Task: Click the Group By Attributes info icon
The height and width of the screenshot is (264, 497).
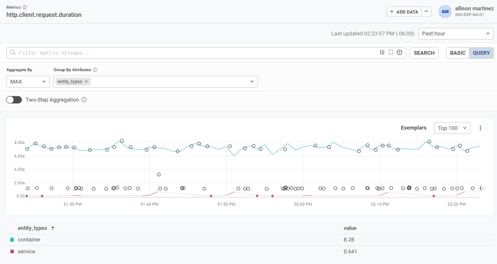Action: point(95,69)
